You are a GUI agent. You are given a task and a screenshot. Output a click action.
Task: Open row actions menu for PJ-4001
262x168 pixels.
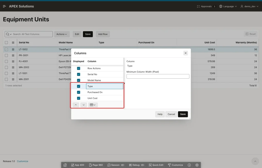tap(13, 61)
